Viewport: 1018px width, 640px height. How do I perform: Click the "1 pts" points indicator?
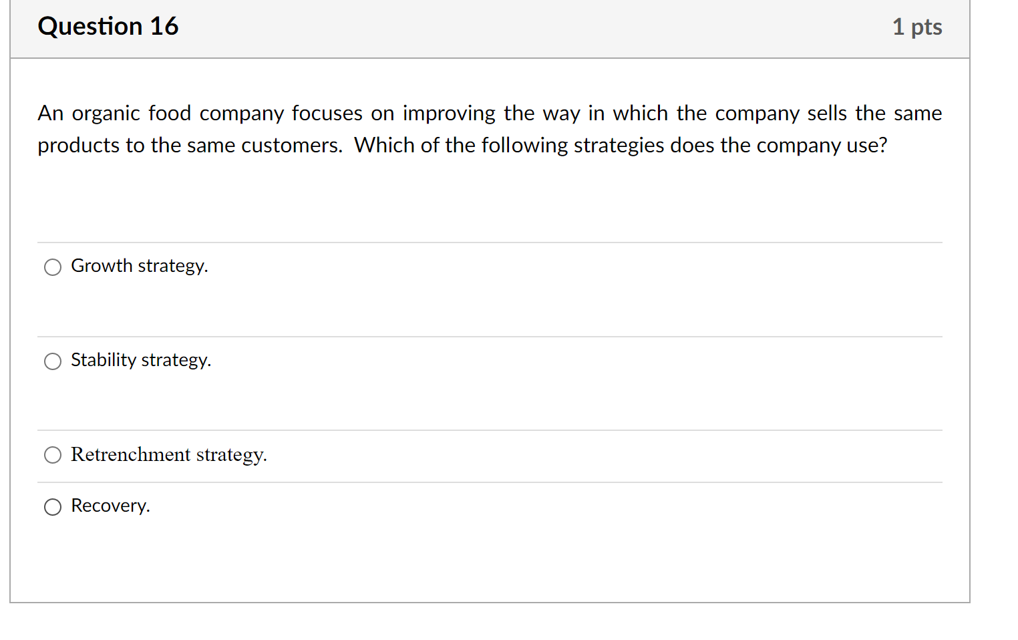(x=917, y=27)
